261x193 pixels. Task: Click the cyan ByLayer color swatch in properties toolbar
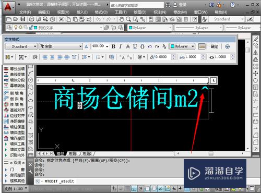130,28
